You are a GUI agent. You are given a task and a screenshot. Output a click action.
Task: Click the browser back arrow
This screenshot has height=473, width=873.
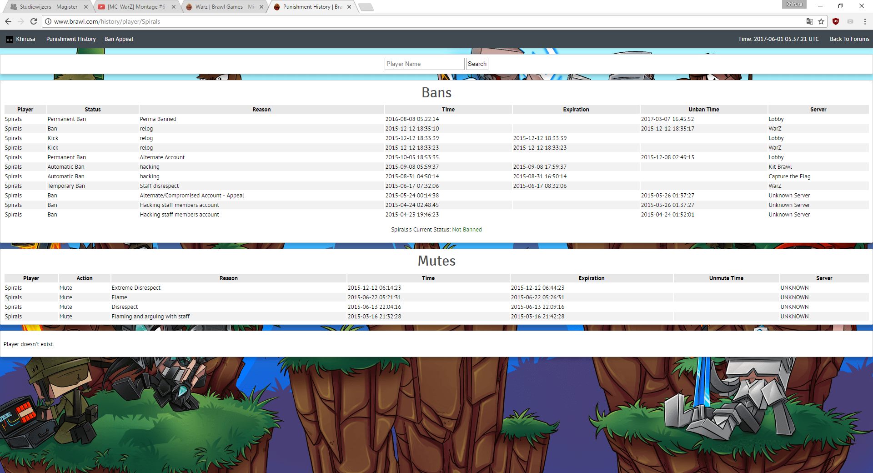point(8,21)
